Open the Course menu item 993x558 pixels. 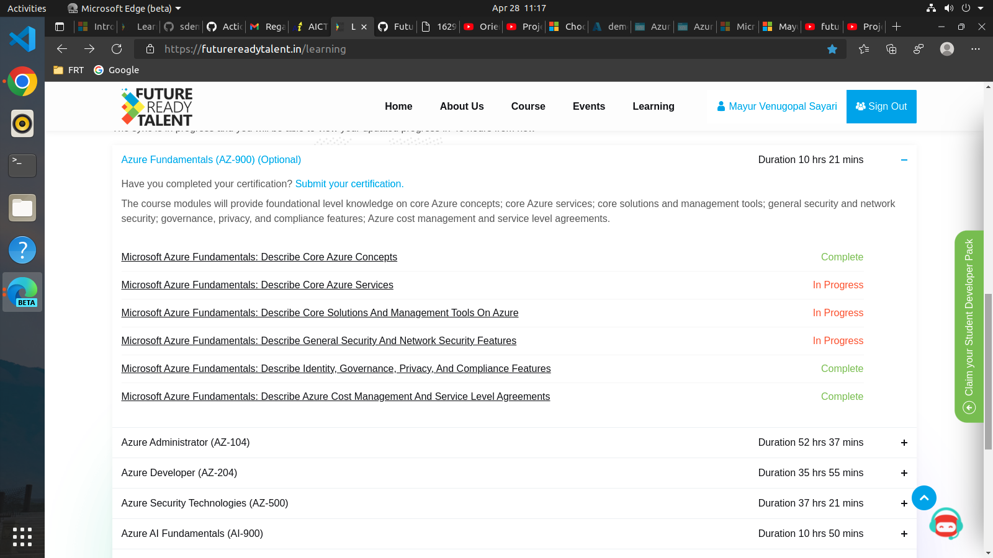tap(528, 107)
